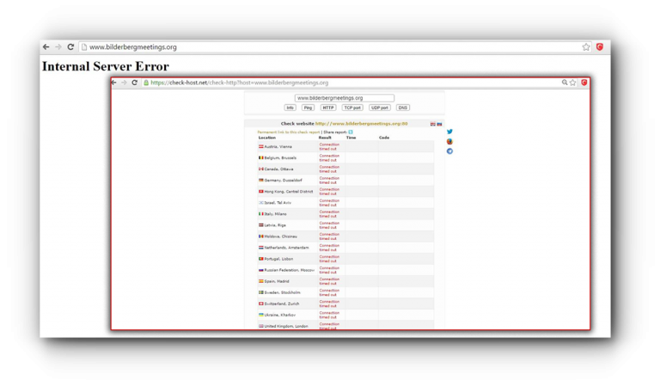This screenshot has width=660, height=387.
Task: Select 'Austria, Vienna' location text
Action: (x=278, y=146)
